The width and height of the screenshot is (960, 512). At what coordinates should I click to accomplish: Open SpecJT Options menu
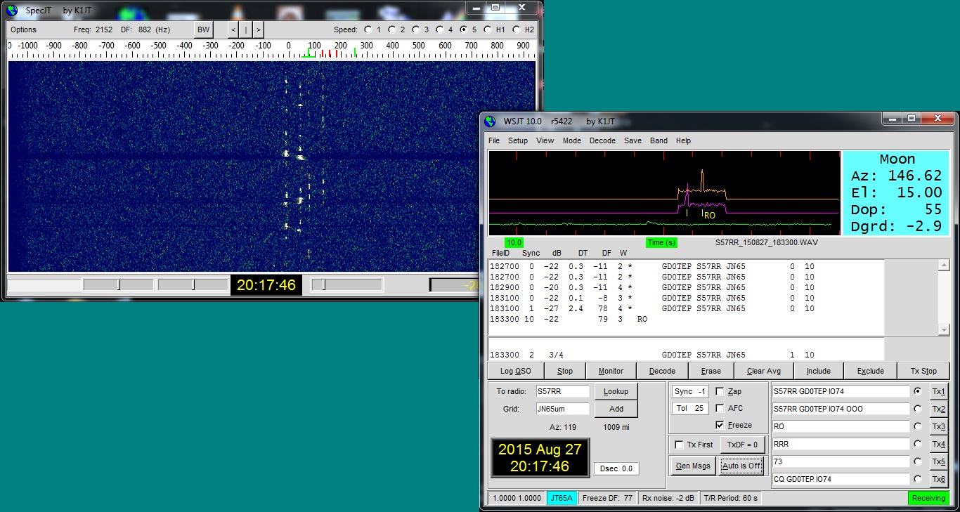point(23,29)
